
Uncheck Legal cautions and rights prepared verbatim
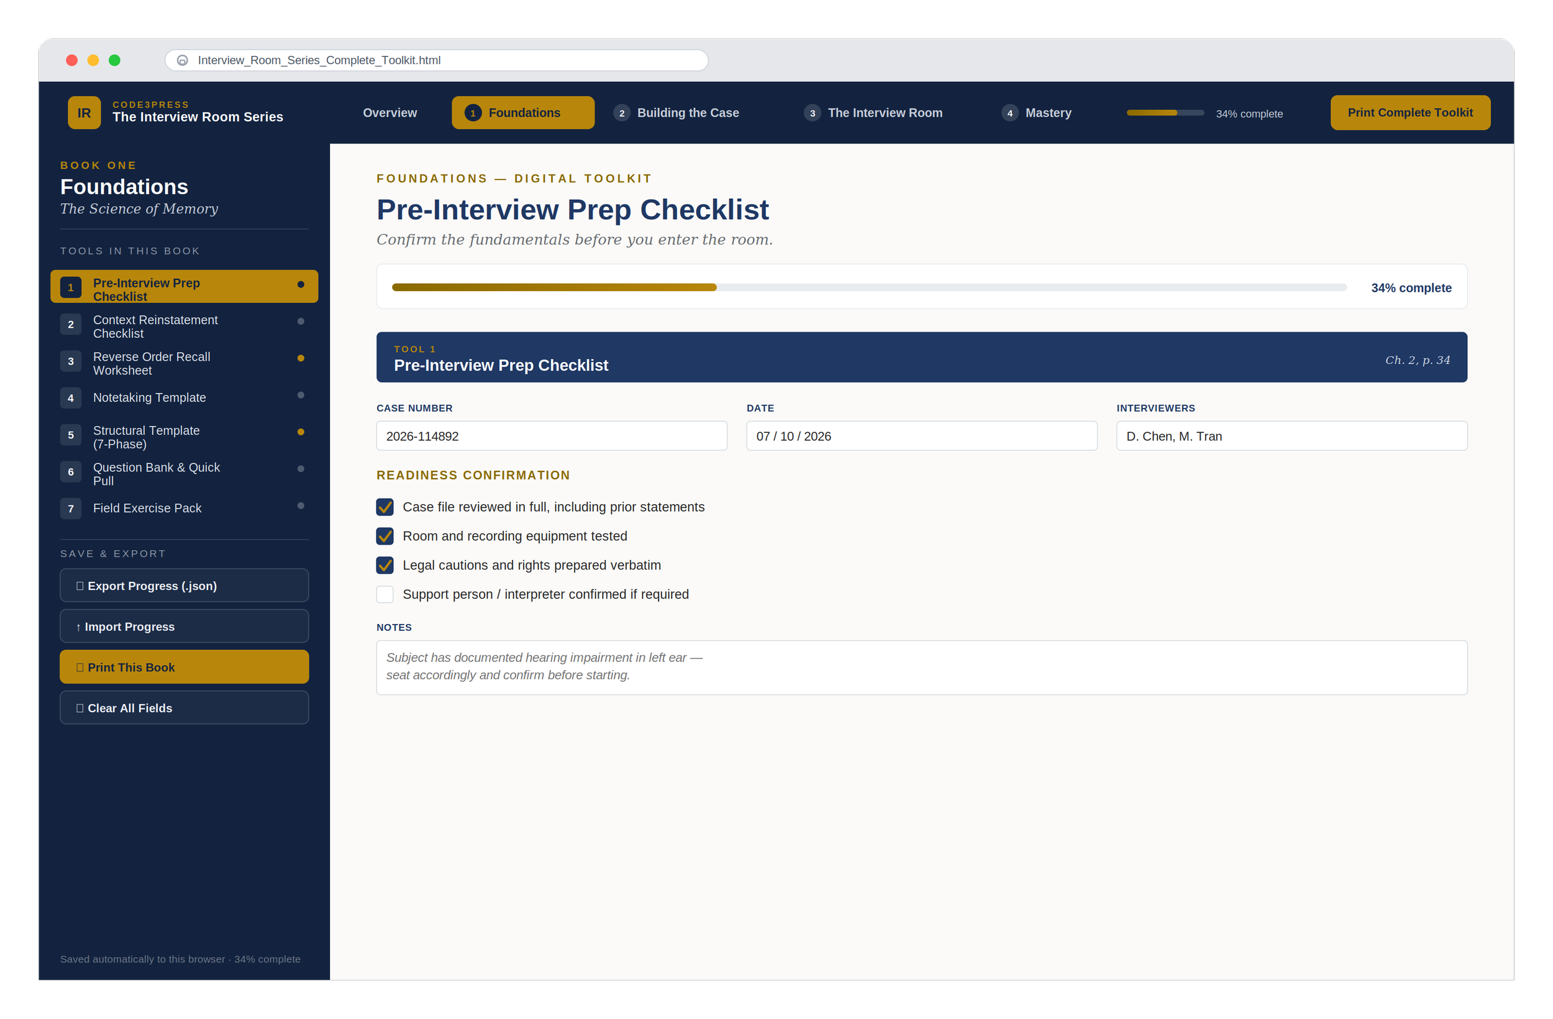(x=385, y=565)
